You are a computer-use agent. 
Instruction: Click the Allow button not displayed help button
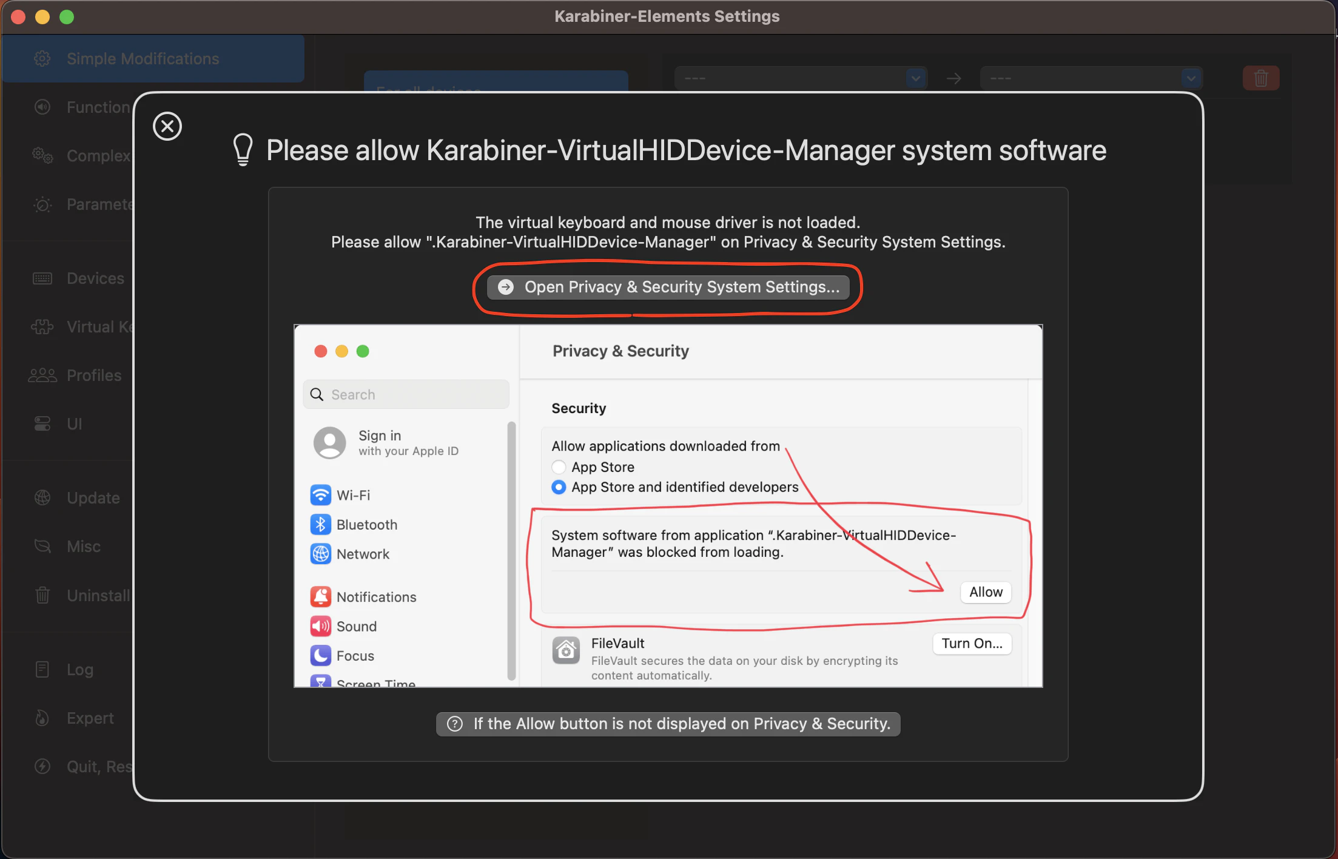tap(668, 724)
